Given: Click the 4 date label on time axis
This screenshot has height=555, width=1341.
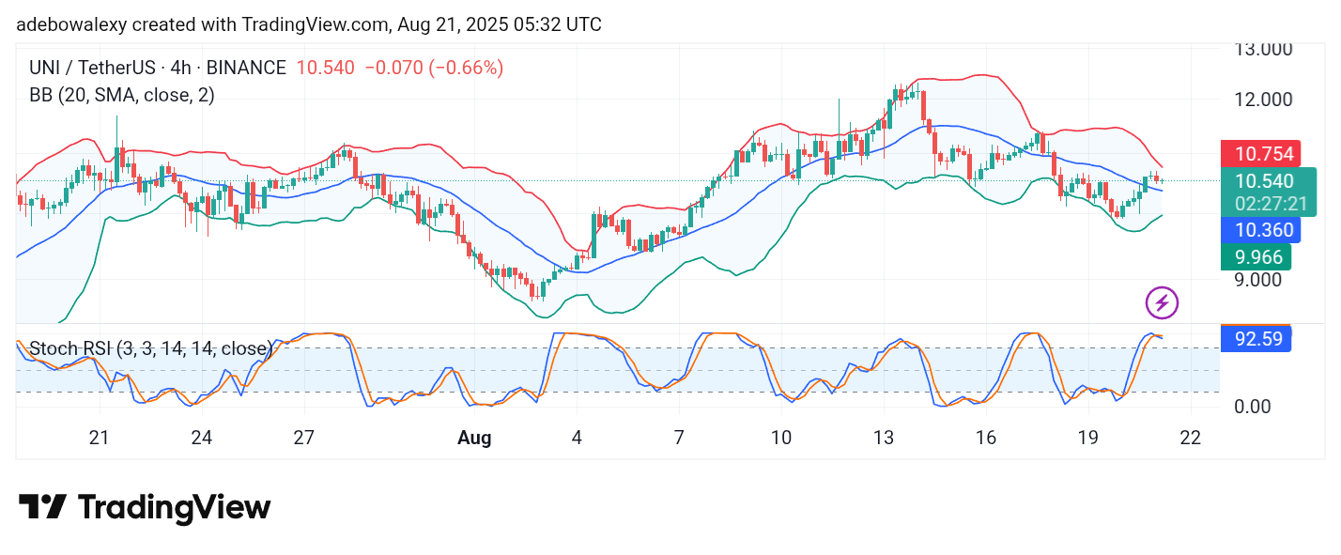Looking at the screenshot, I should tap(577, 437).
